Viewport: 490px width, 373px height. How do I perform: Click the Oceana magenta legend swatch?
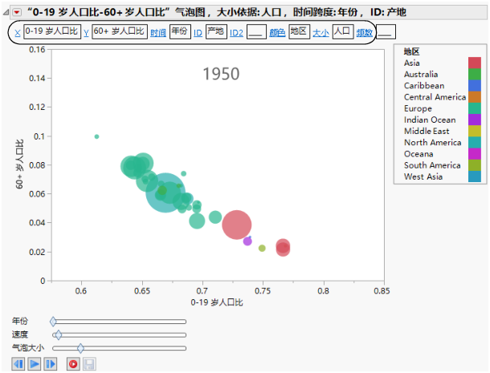click(475, 153)
